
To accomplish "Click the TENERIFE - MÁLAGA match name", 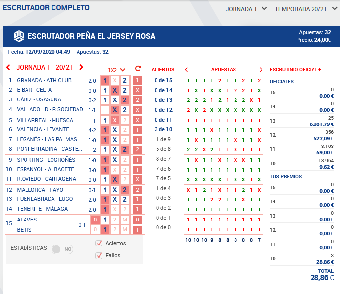I will pos(42,209).
